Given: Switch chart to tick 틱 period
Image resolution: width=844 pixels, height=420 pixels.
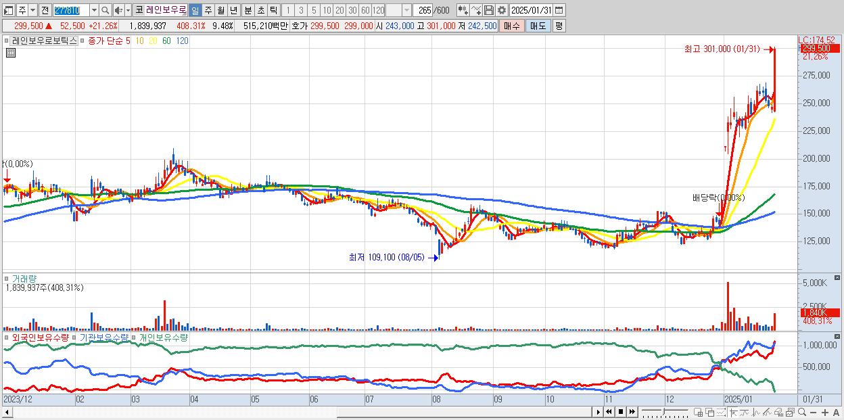Looking at the screenshot, I should (x=273, y=10).
